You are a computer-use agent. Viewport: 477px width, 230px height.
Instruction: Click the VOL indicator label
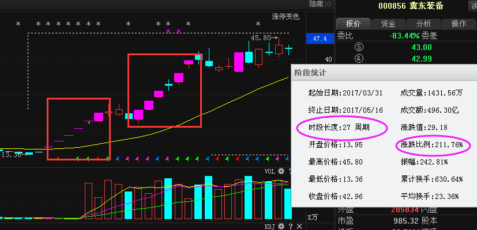pos(269,171)
